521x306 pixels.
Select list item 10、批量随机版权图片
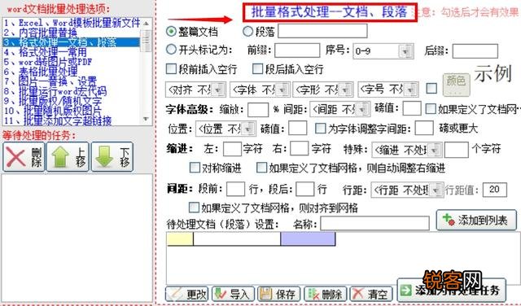[x=52, y=111]
